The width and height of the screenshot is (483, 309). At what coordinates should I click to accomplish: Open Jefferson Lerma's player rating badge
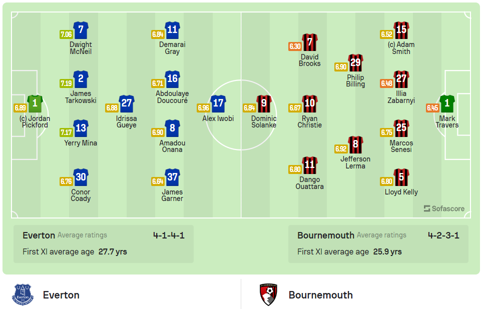tap(341, 148)
